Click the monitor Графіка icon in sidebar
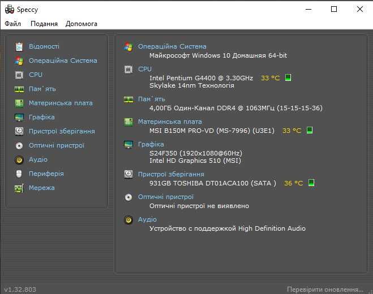 click(19, 118)
